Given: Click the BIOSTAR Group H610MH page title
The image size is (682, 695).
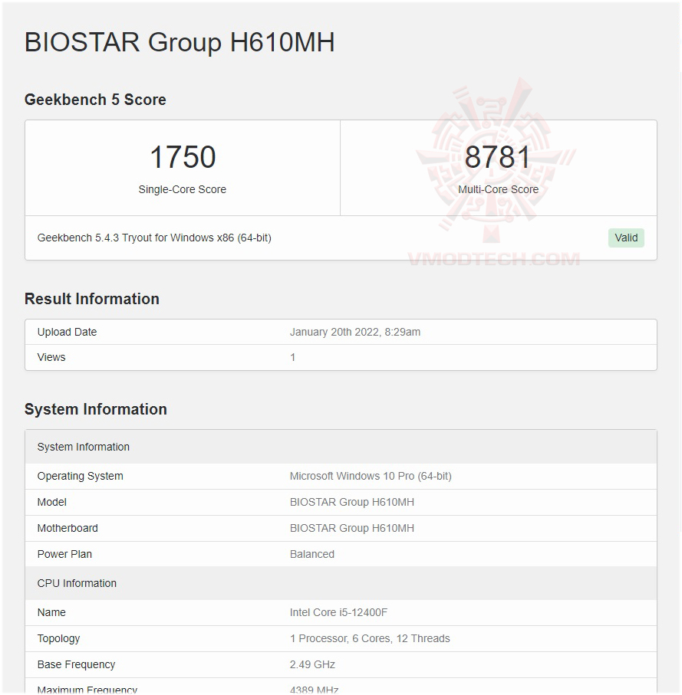Looking at the screenshot, I should pyautogui.click(x=180, y=43).
